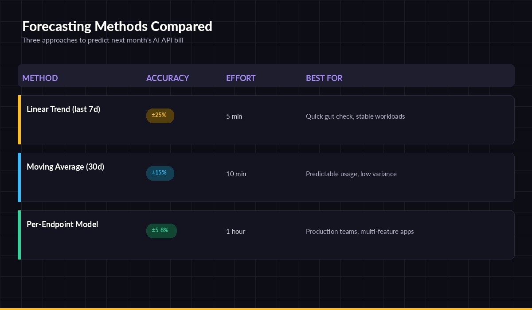This screenshot has height=310, width=532.
Task: Click the ±5-8% accuracy badge
Action: pyautogui.click(x=161, y=231)
